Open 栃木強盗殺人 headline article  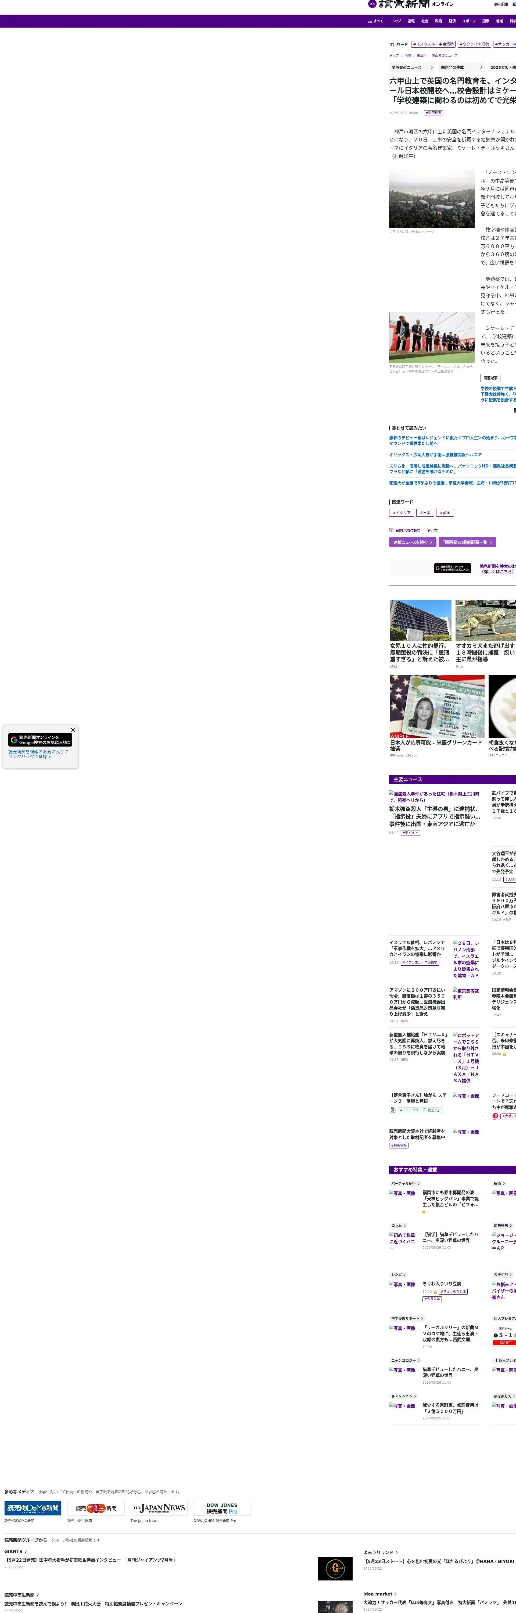click(435, 816)
